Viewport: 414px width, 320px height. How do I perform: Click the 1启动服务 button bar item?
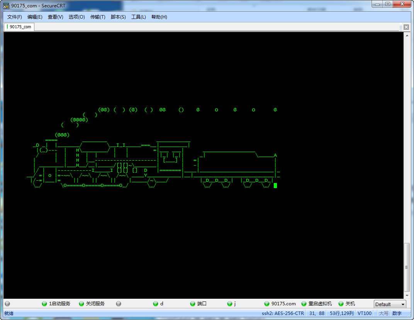56,304
